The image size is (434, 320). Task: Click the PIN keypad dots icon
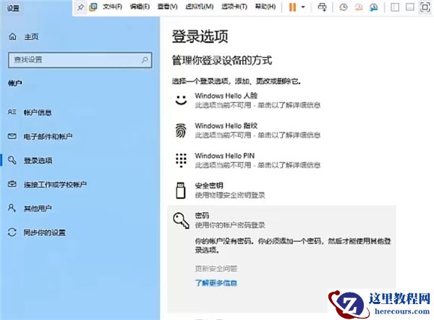(x=181, y=160)
